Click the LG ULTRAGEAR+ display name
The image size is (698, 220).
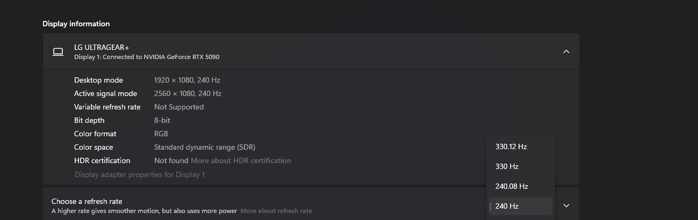tap(102, 47)
